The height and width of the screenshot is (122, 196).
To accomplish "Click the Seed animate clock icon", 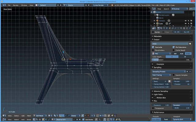I will 169,81.
